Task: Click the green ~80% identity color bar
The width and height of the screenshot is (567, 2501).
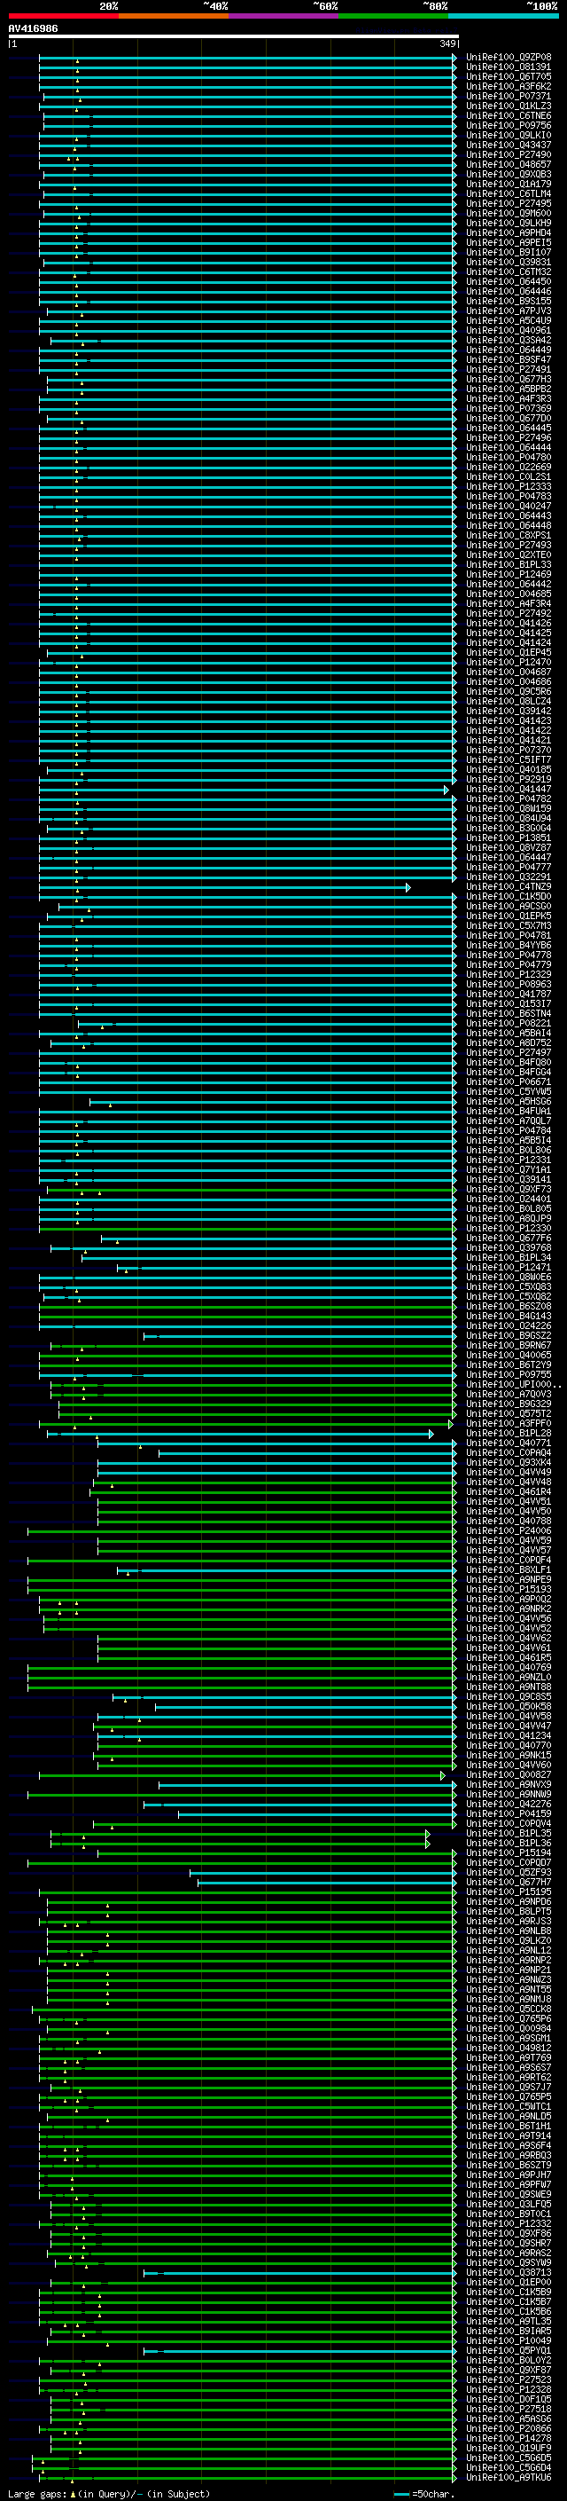Action: (x=393, y=17)
